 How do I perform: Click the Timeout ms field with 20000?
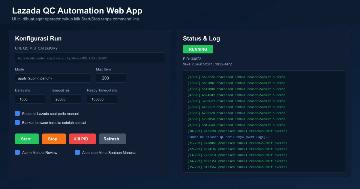click(66, 99)
